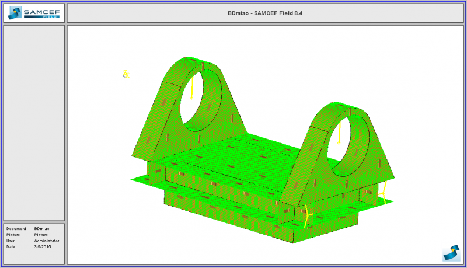This screenshot has height=268, width=467.
Task: Click the date value 3-5-2015
Action: coord(42,246)
